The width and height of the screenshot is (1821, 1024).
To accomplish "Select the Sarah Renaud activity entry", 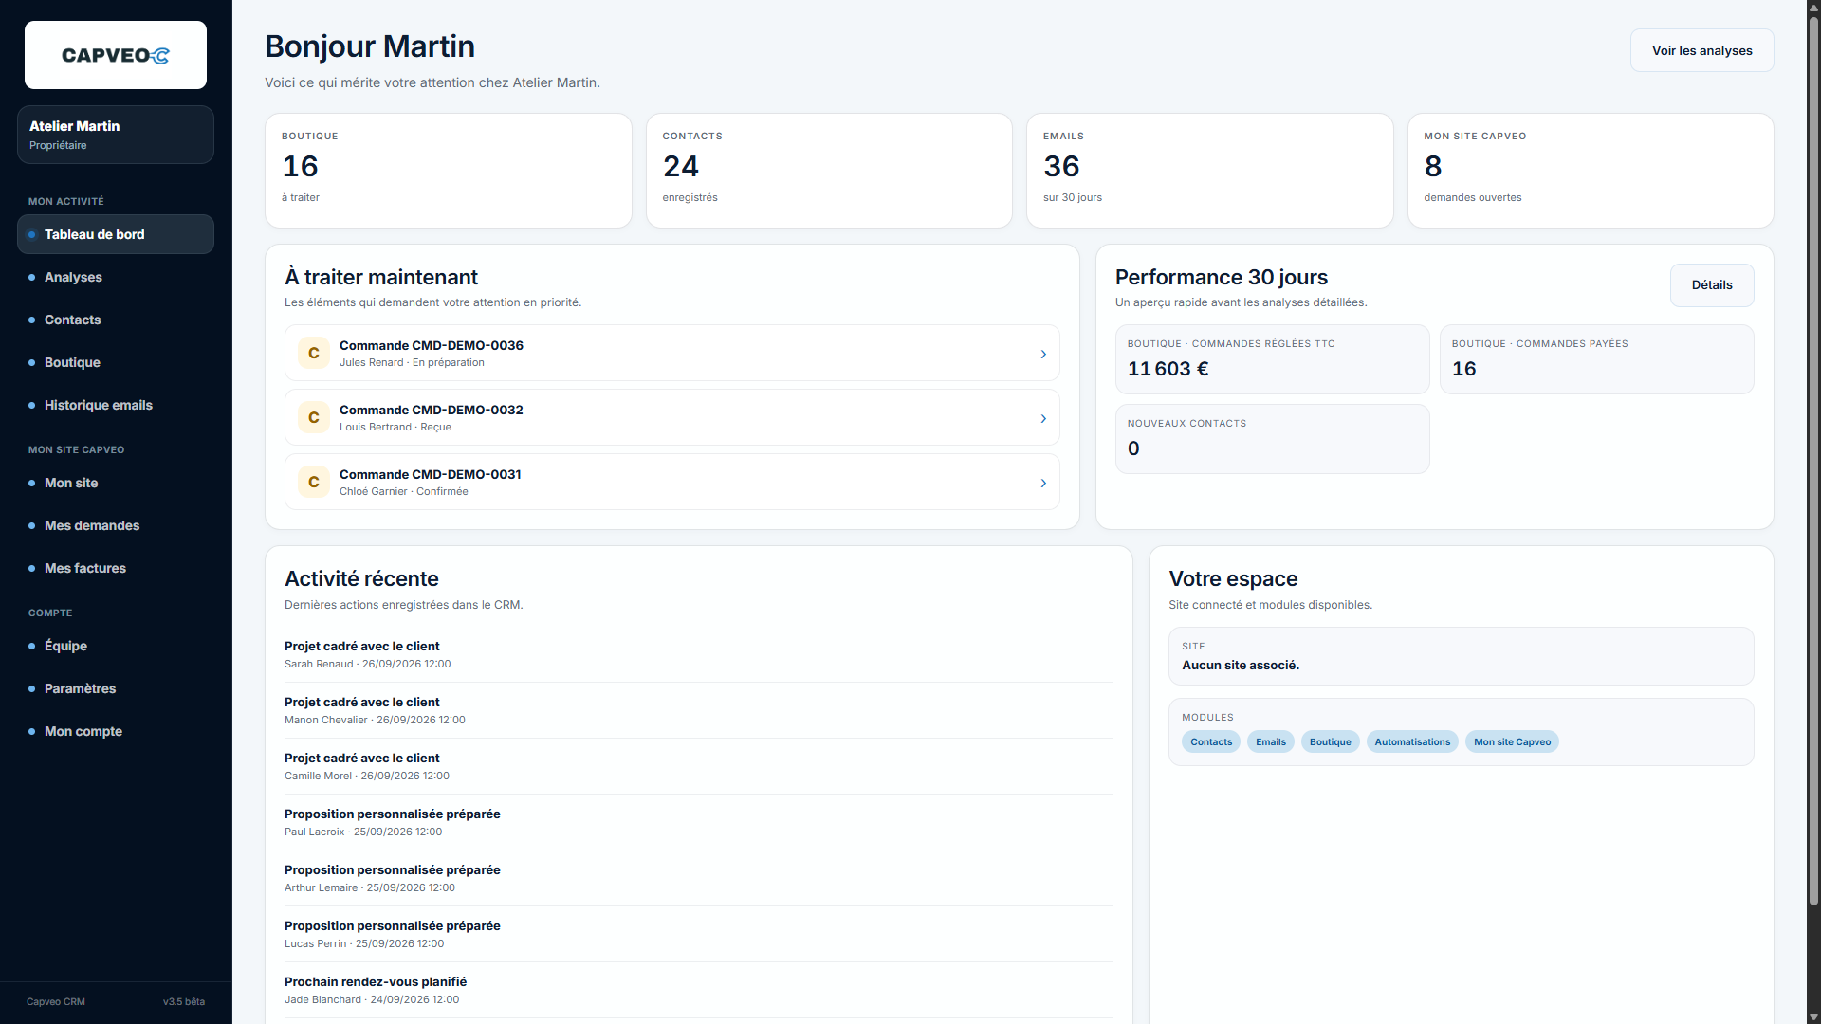I will (x=698, y=654).
